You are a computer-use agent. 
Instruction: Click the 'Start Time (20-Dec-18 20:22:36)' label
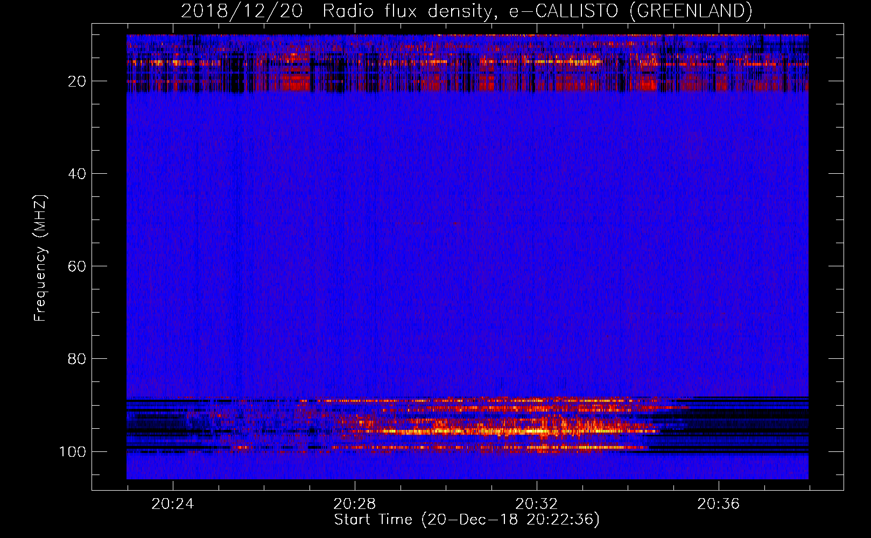tap(467, 520)
